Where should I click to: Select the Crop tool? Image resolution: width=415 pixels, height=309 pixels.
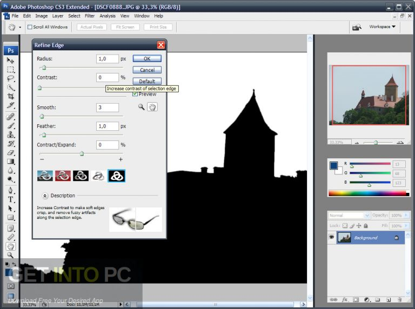coord(10,96)
